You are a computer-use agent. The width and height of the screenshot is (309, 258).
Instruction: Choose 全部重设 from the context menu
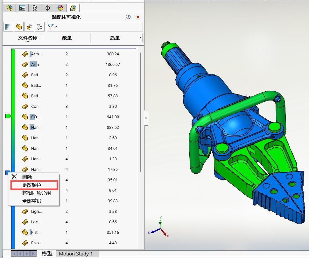click(32, 201)
